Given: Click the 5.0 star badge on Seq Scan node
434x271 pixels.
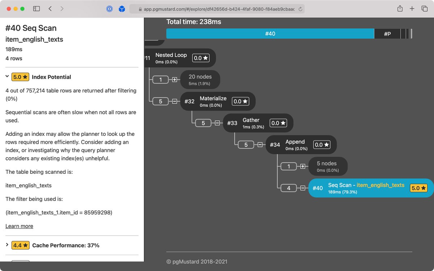Looking at the screenshot, I should pos(419,188).
